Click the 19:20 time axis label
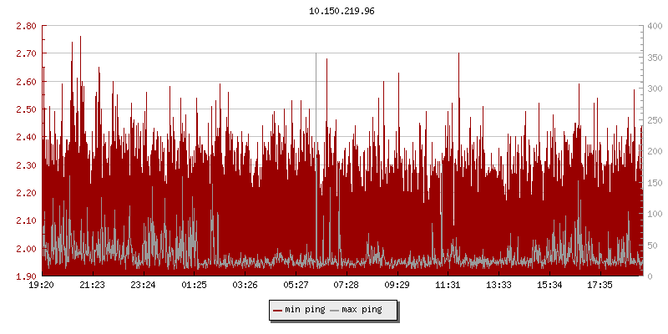 (x=42, y=285)
